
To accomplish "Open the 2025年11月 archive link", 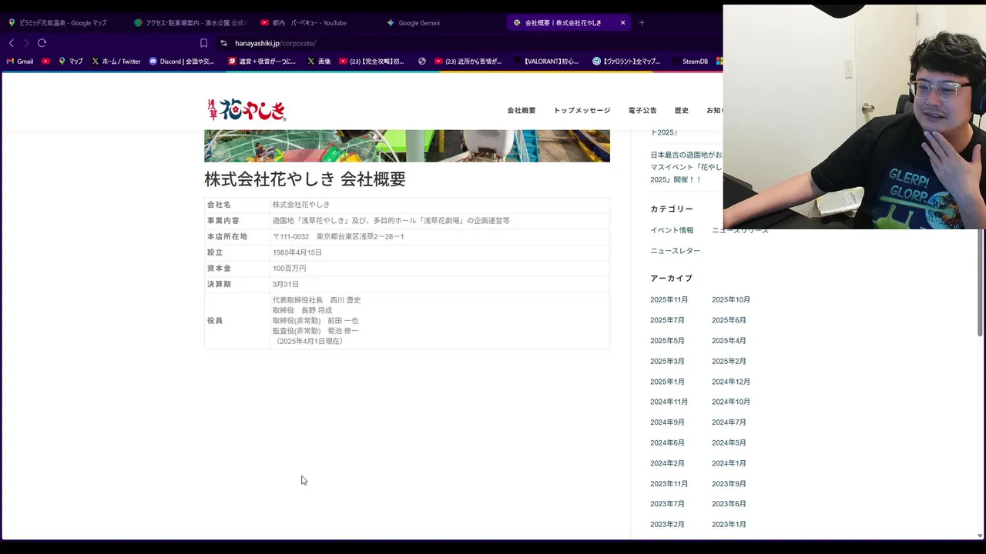I will 669,300.
